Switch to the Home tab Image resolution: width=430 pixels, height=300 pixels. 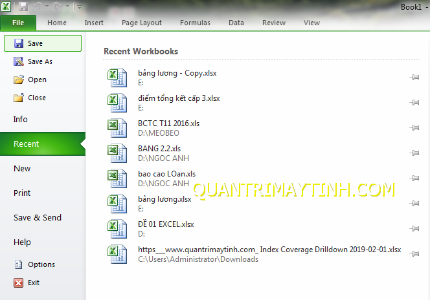pyautogui.click(x=57, y=23)
